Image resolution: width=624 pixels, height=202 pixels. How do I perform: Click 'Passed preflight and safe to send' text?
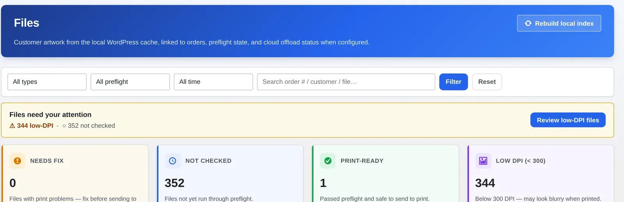coord(374,199)
